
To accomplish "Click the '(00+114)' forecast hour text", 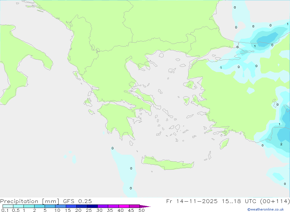I will coord(275,201).
